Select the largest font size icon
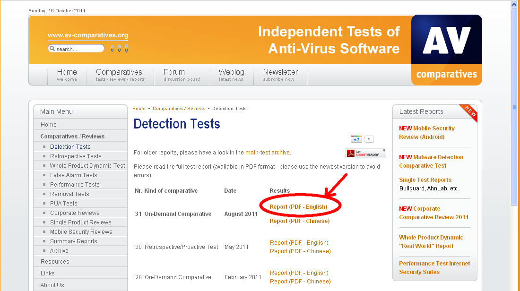Image resolution: width=520 pixels, height=291 pixels. click(x=127, y=49)
